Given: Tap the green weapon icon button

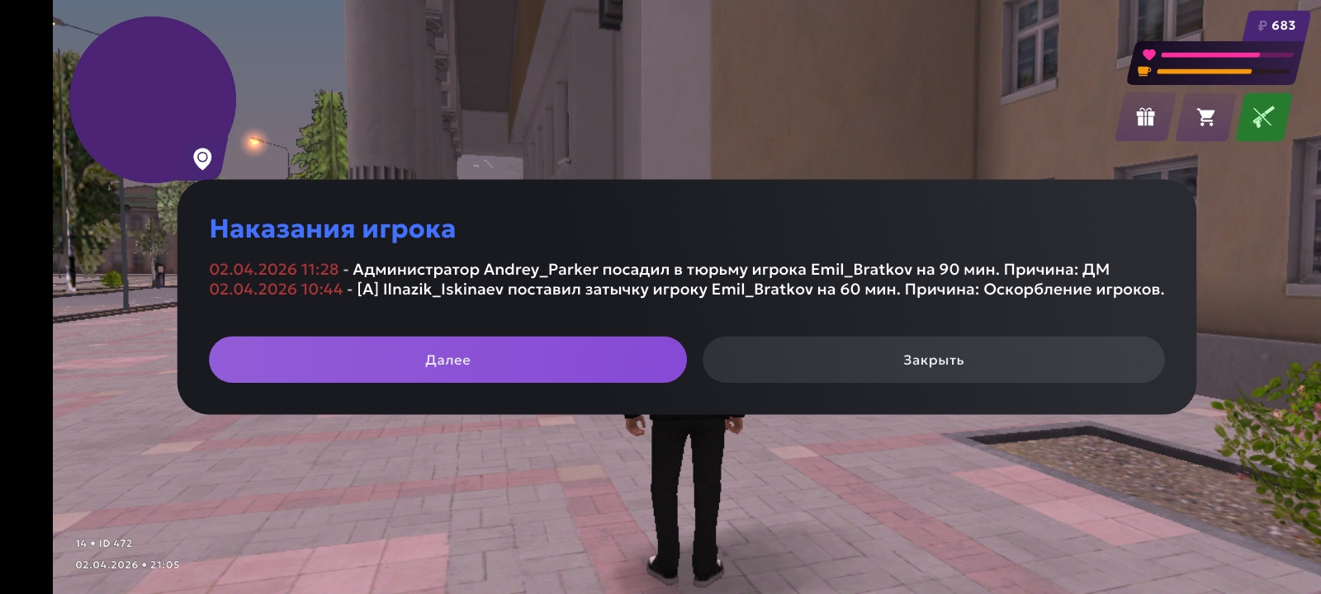Looking at the screenshot, I should click(x=1263, y=117).
